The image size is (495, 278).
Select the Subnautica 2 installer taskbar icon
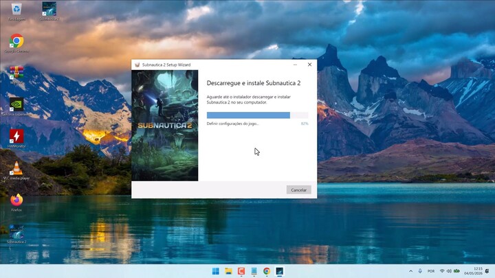pyautogui.click(x=279, y=271)
